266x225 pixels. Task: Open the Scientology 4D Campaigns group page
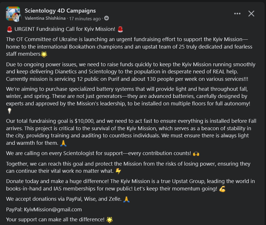[60, 11]
